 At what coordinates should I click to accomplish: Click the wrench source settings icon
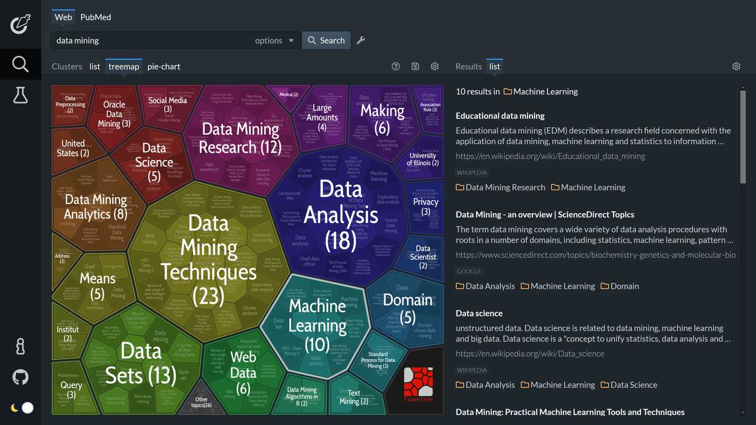(361, 40)
